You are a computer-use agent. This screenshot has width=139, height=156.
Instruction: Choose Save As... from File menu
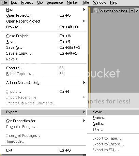point(44,47)
